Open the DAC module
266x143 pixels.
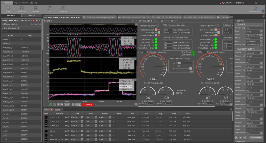pos(49,9)
